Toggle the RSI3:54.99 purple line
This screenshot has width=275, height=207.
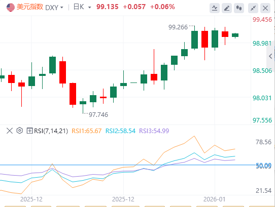pos(154,131)
